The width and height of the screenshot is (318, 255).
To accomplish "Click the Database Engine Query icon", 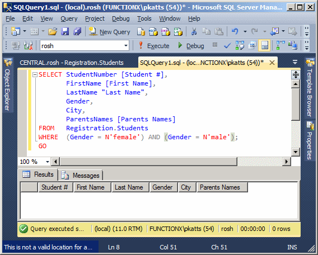I will (x=141, y=32).
